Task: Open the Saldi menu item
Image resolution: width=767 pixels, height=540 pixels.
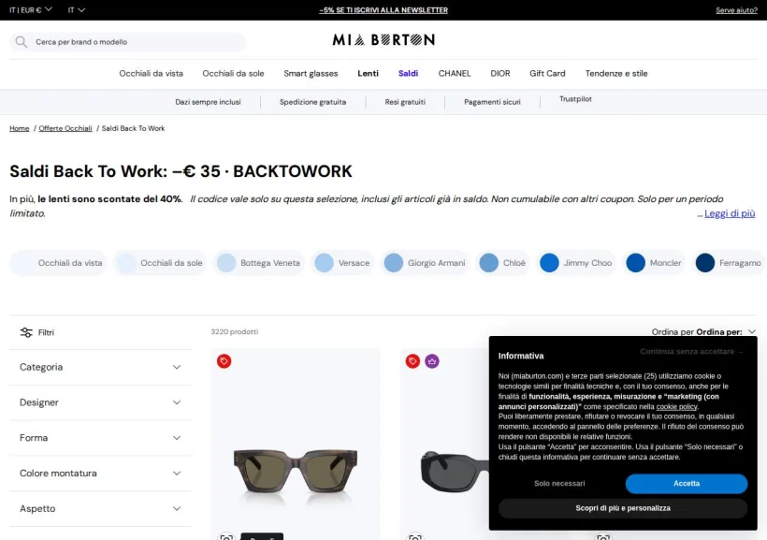Action: point(408,73)
